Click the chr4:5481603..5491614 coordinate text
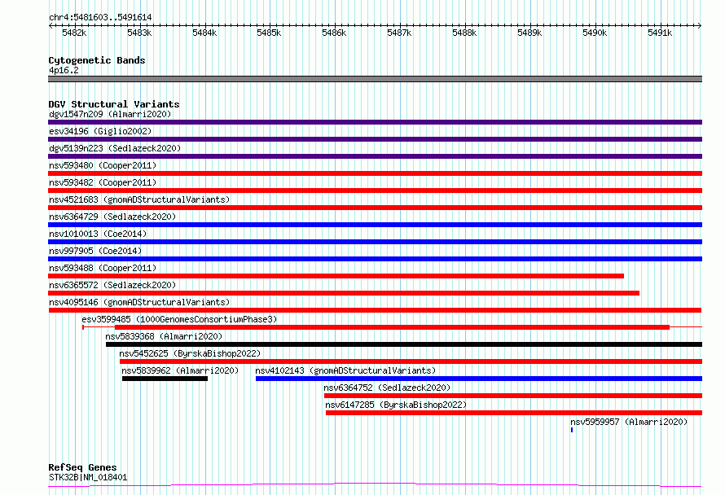The height and width of the screenshot is (495, 725). [100, 17]
